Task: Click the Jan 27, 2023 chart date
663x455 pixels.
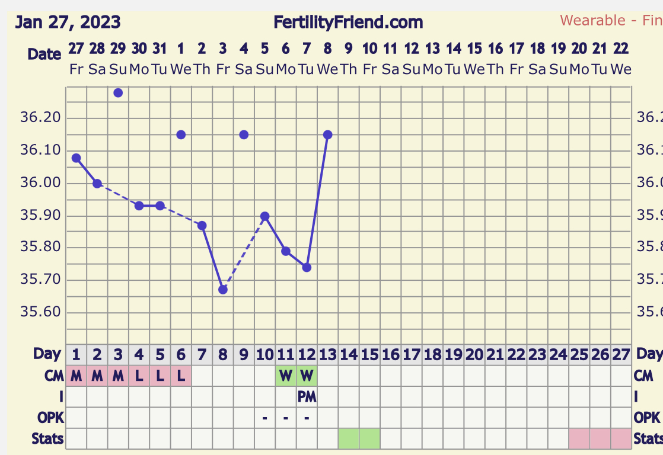Action: [x=68, y=22]
